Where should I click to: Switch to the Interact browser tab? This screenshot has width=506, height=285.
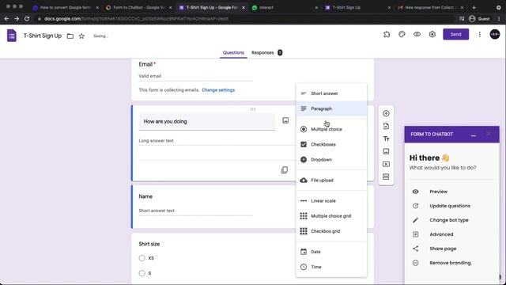(284, 7)
